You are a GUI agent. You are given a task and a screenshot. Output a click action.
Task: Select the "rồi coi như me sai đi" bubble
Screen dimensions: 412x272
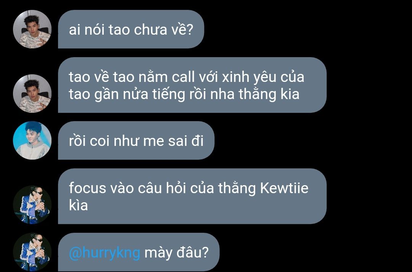tap(136, 140)
